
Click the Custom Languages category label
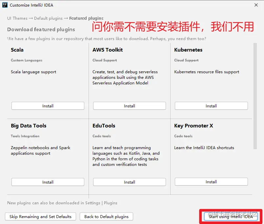point(27,60)
